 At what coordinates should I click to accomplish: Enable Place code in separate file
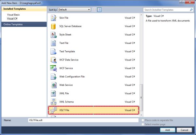coord(143,120)
